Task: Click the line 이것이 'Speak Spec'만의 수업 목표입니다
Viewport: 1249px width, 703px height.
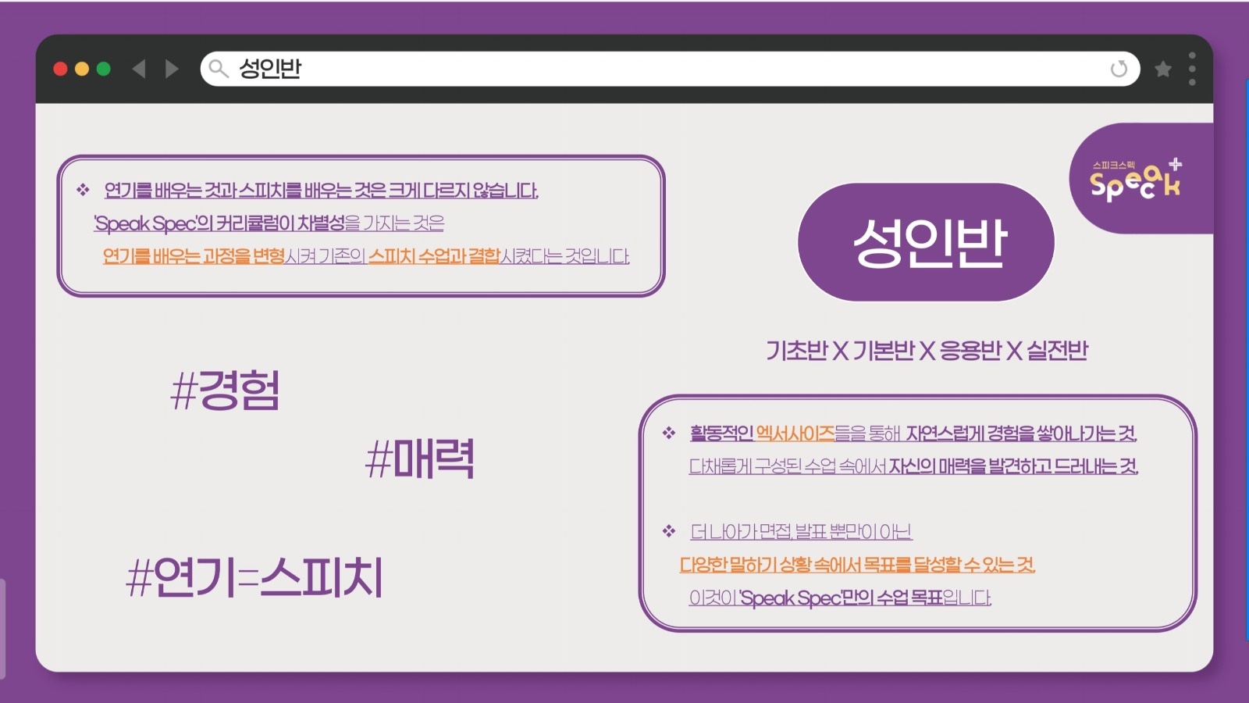Action: point(840,598)
